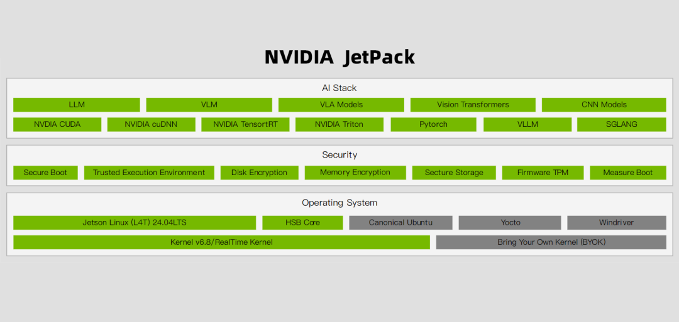This screenshot has width=679, height=322.
Task: Select the Vision Transformers block
Action: (473, 105)
